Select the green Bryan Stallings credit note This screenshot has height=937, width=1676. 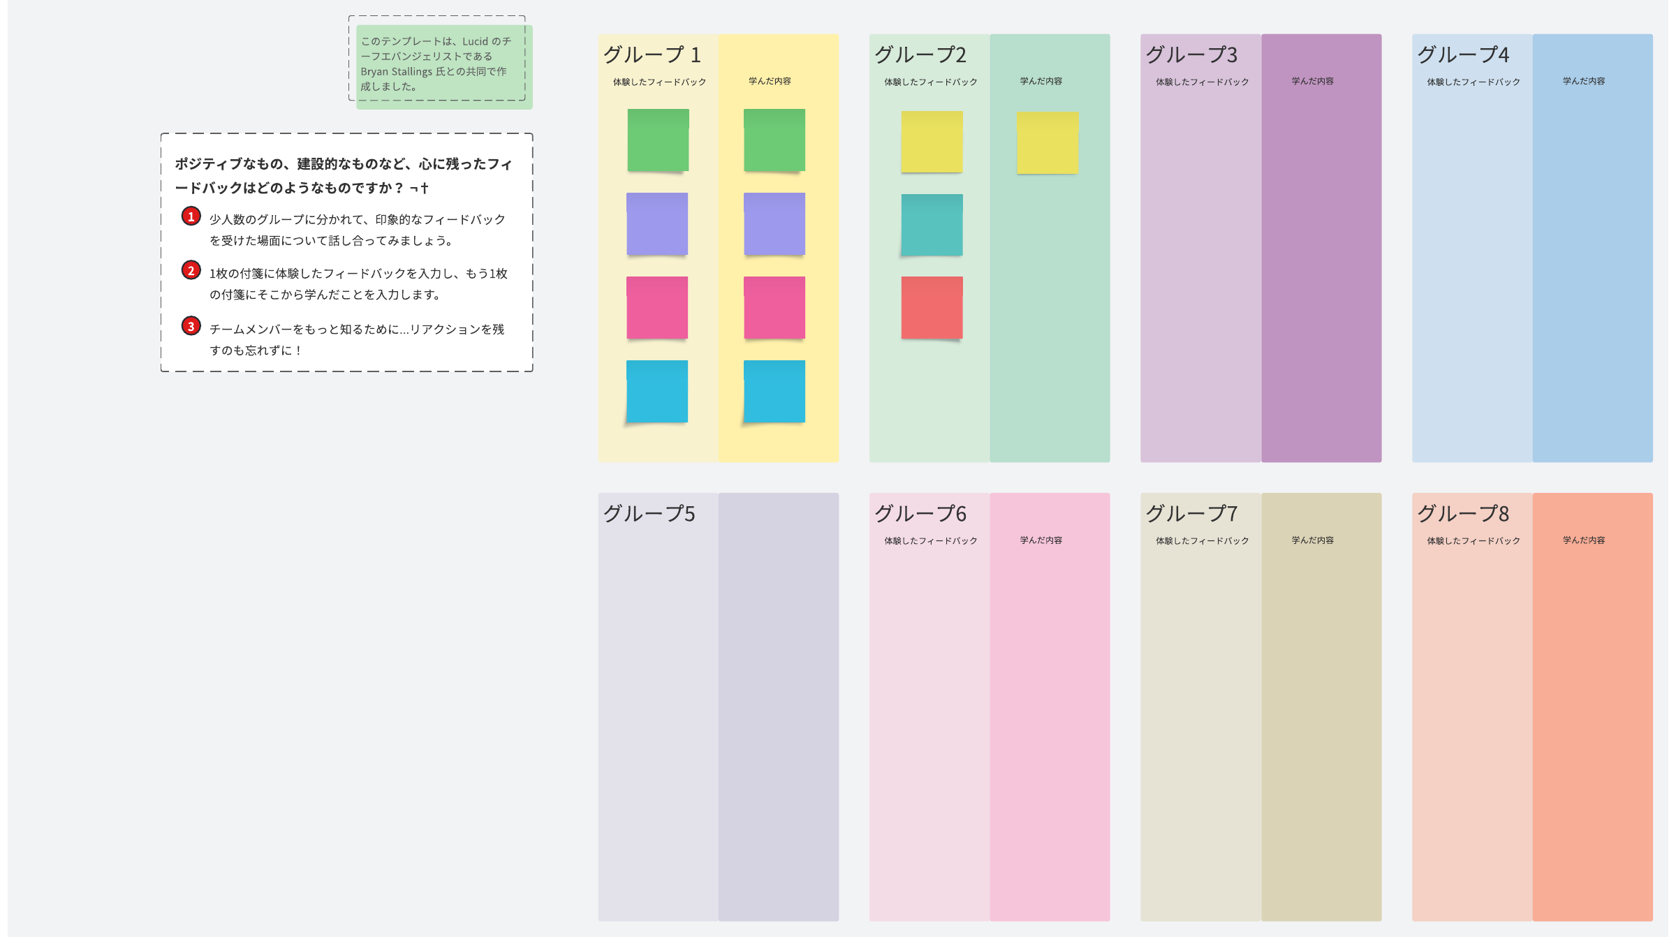444,66
